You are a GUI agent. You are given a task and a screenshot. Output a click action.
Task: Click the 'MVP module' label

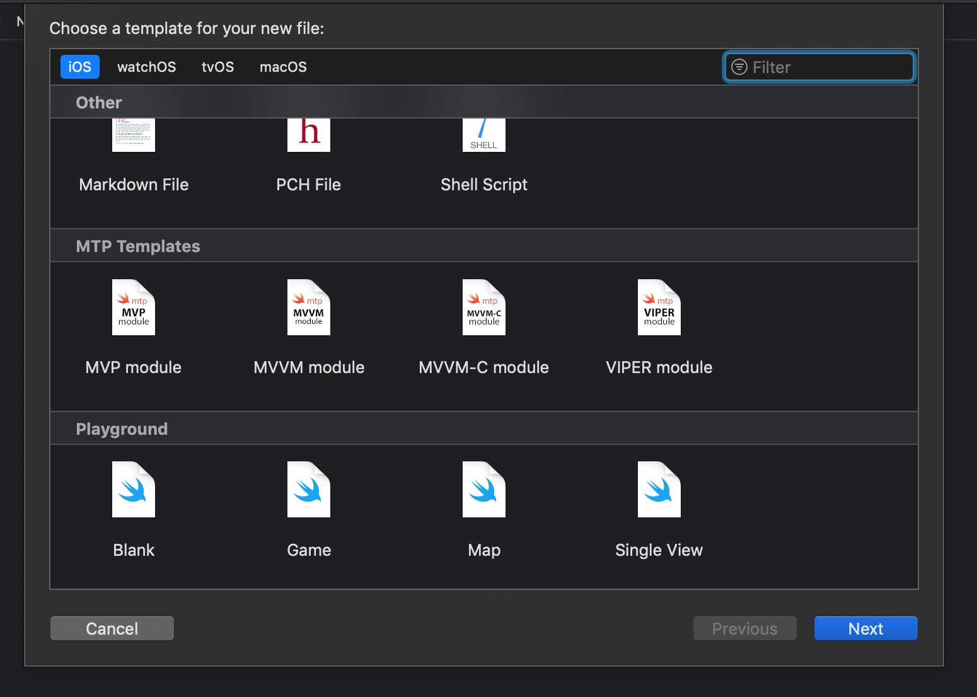tap(134, 367)
